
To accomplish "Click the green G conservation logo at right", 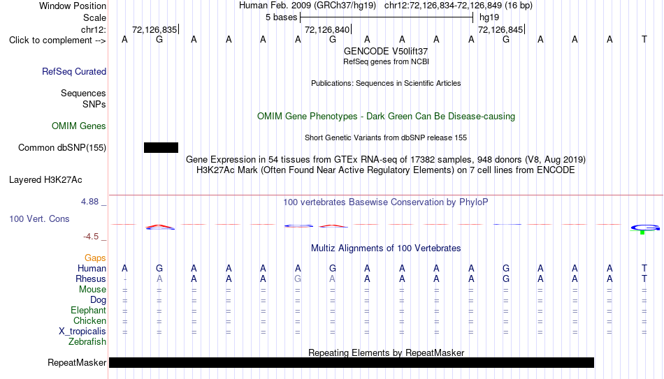I will coord(644,229).
